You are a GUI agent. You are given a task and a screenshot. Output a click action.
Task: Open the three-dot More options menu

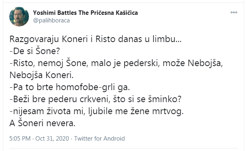pyautogui.click(x=234, y=12)
